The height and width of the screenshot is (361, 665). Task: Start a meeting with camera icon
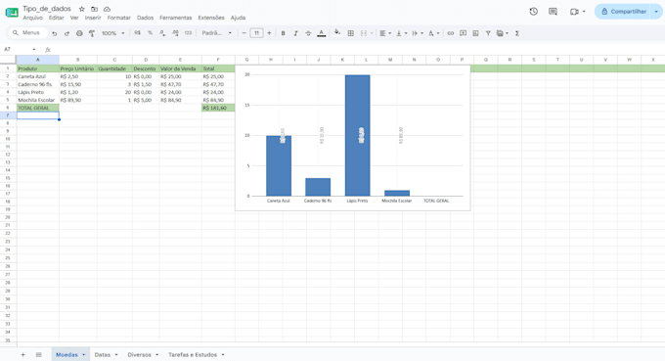(574, 12)
